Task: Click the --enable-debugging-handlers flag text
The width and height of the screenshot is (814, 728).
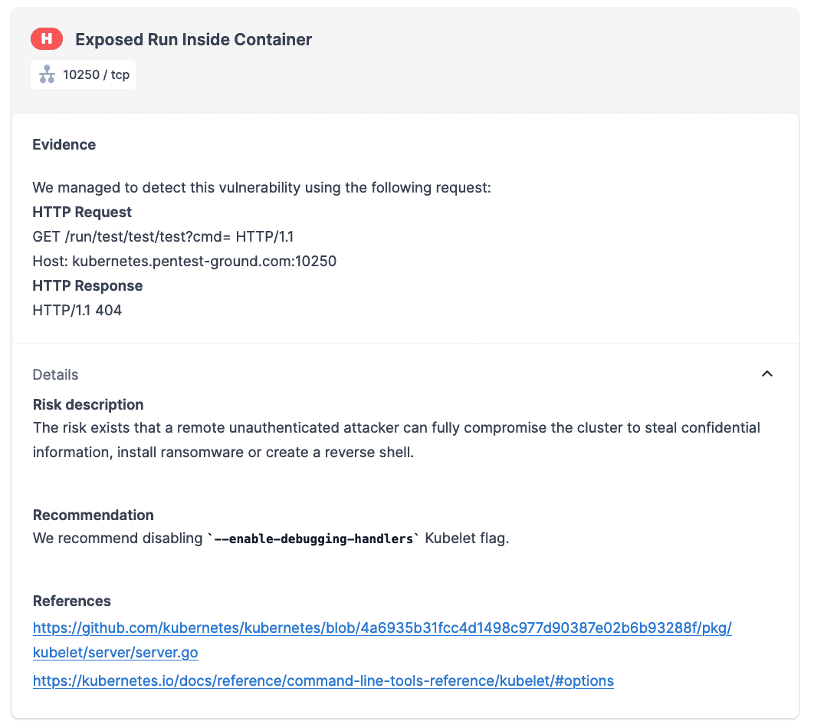Action: (x=313, y=539)
